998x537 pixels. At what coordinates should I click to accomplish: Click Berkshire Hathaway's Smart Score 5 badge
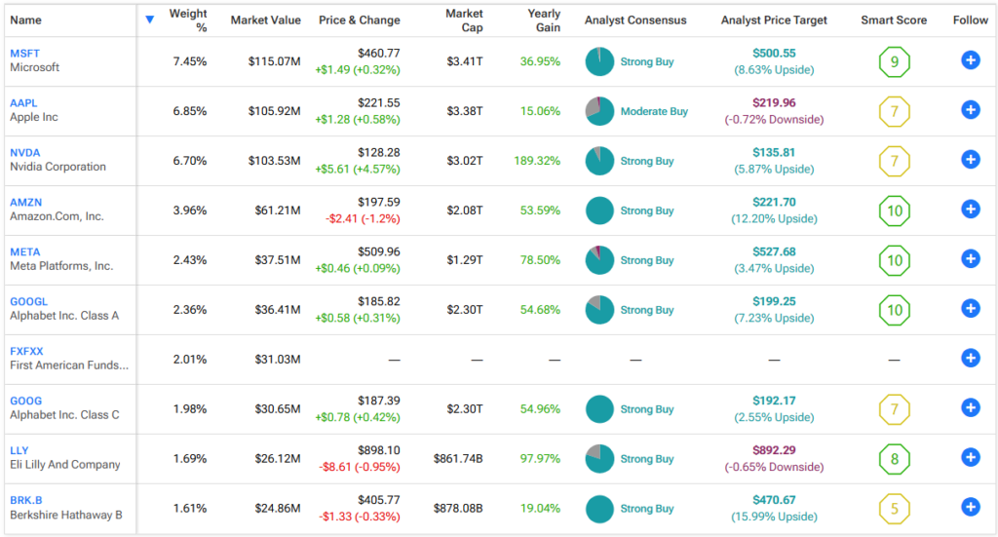894,508
